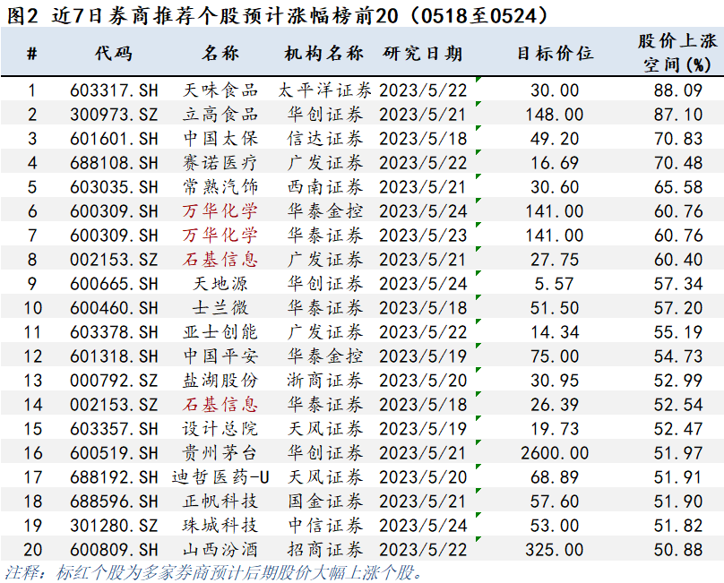
Task: Select target price 27.75
Action: (555, 260)
